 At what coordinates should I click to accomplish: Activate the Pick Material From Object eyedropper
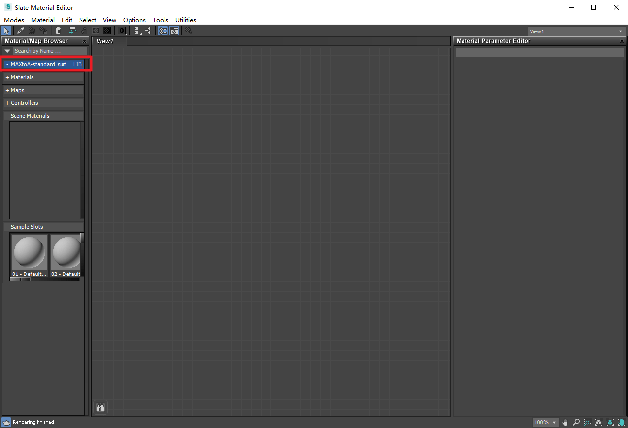coord(20,31)
